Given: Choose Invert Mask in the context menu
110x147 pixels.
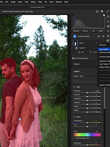Looking at the screenshot, I should coord(104,49).
